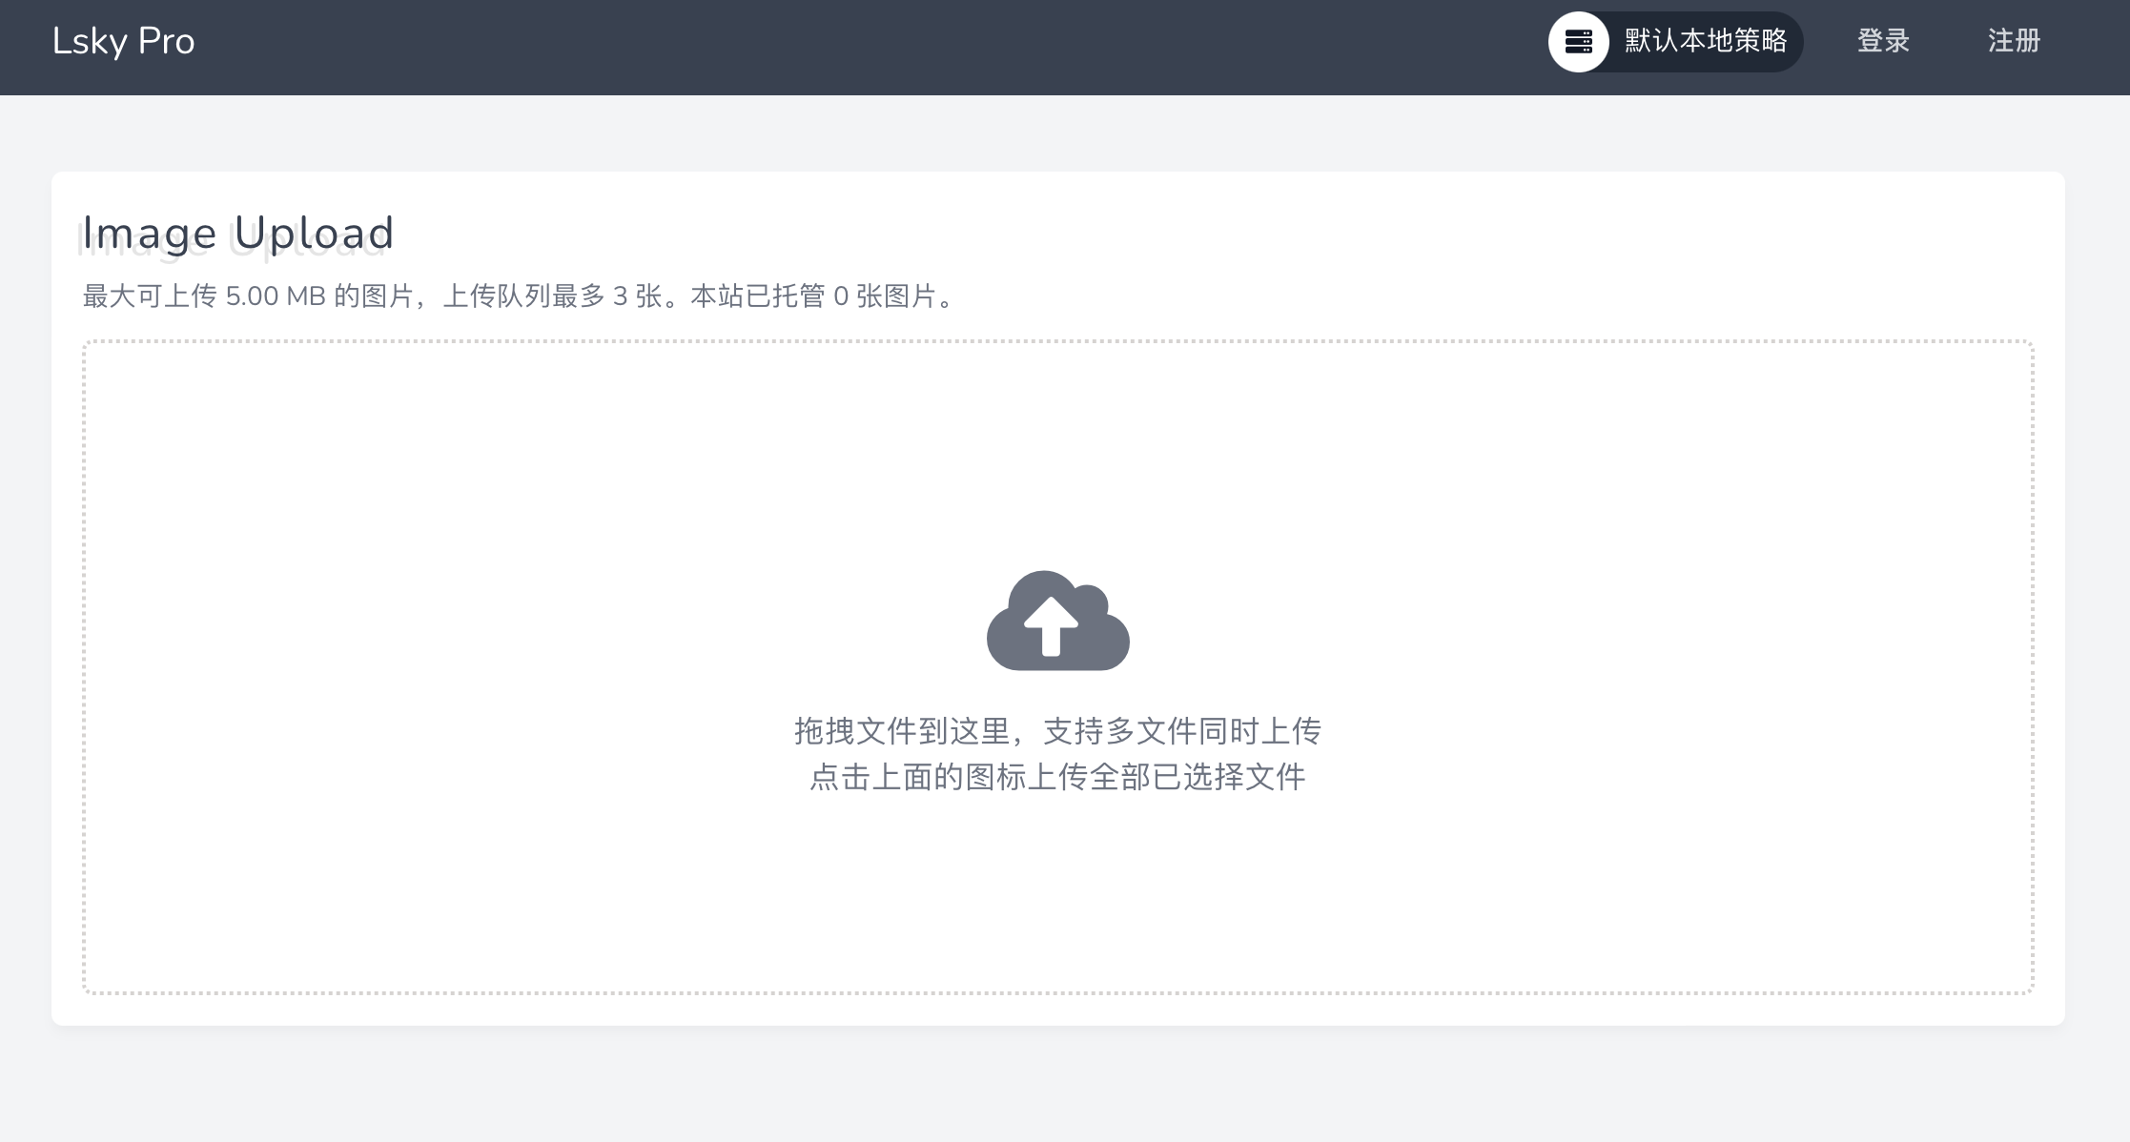Click the 5.00 MB size limit text
This screenshot has width=2130, height=1142.
tap(276, 297)
